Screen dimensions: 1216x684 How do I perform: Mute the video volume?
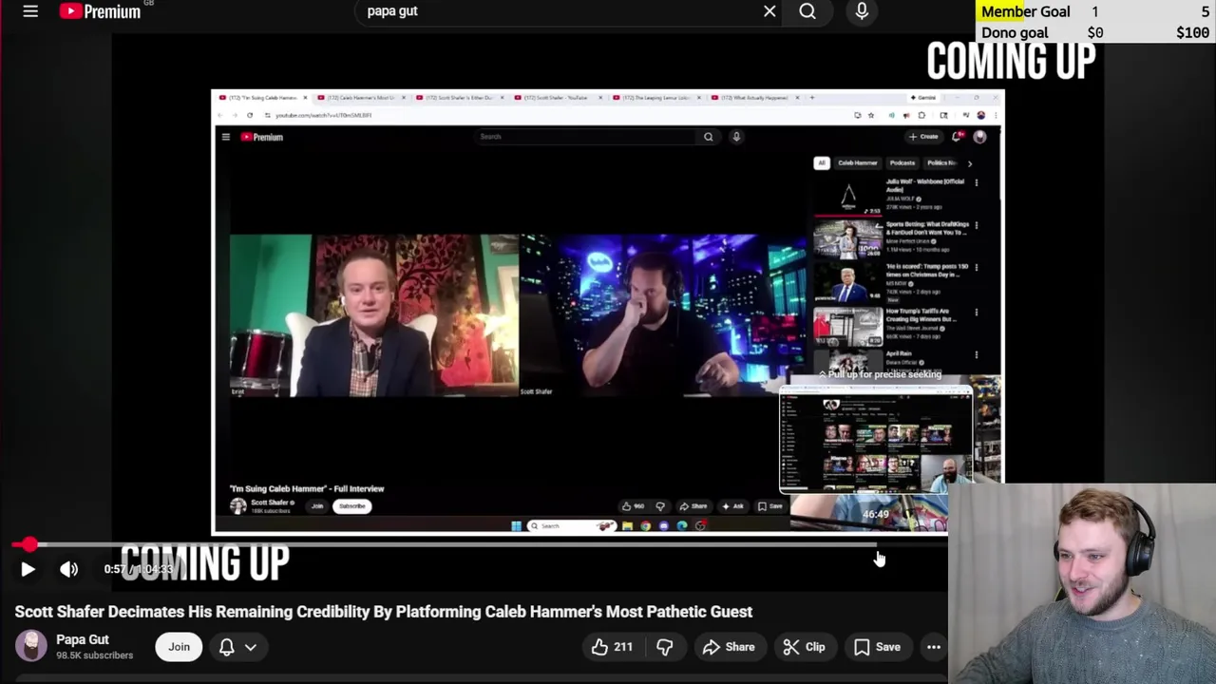(69, 569)
